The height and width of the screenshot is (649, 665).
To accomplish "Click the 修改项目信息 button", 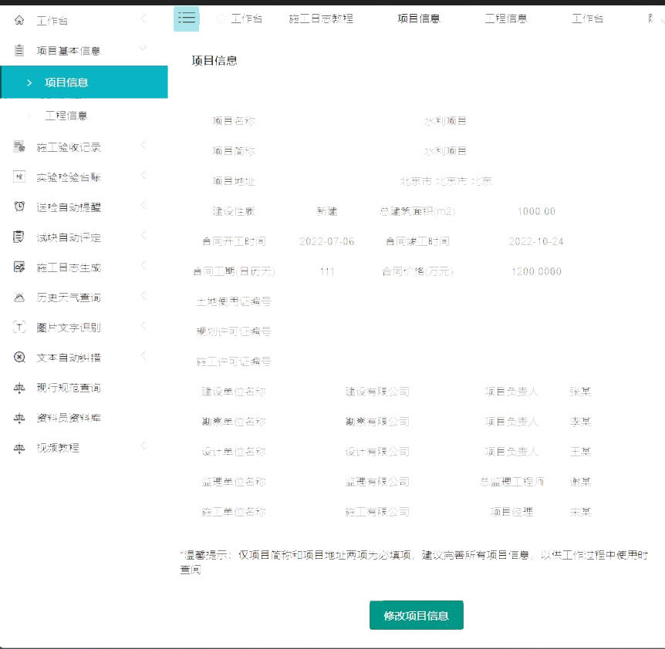I will click(x=416, y=615).
